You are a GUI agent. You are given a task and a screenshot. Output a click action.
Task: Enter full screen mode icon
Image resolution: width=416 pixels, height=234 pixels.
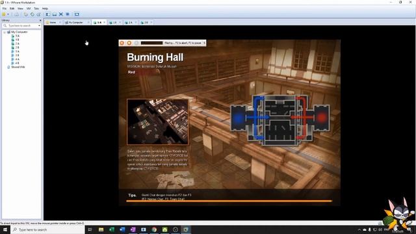click(61, 14)
